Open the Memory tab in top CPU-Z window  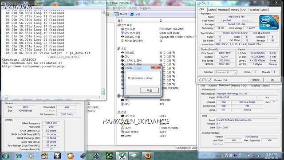235,10
